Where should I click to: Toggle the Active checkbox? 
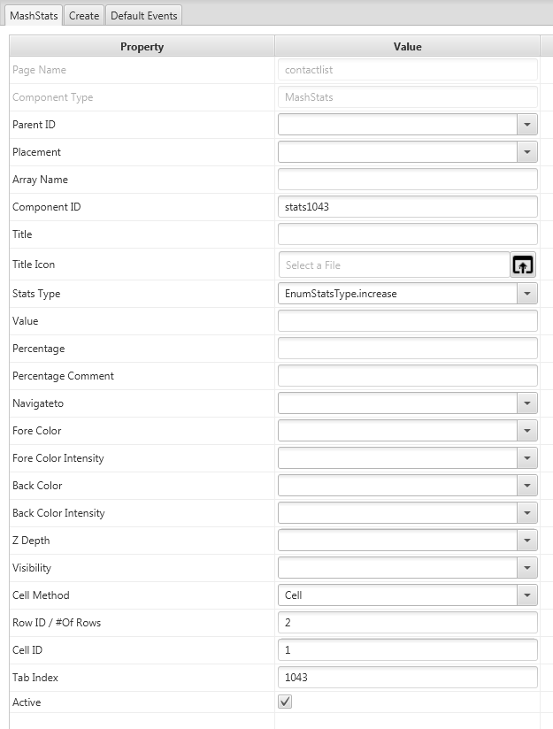[285, 702]
